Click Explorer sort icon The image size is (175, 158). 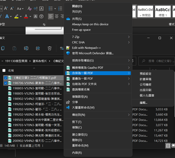(62, 48)
